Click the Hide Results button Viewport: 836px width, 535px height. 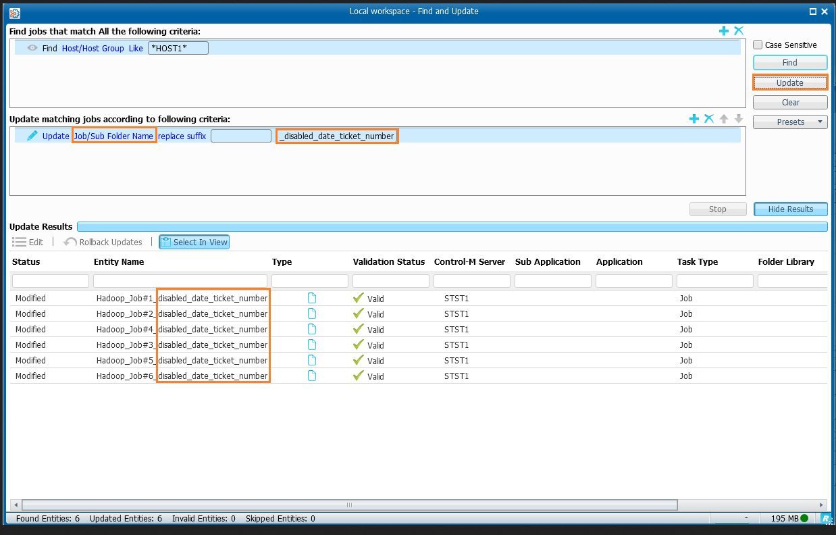(790, 209)
